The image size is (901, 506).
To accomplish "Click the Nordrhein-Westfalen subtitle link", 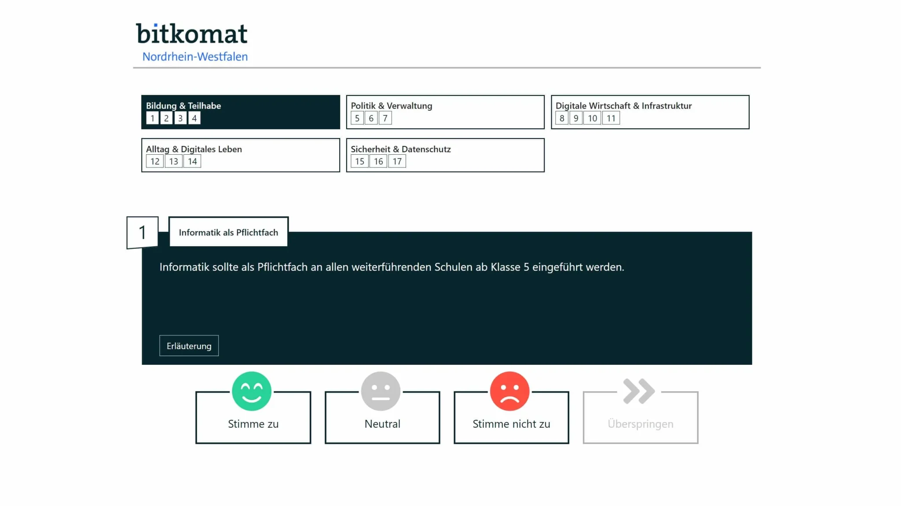I will [195, 57].
